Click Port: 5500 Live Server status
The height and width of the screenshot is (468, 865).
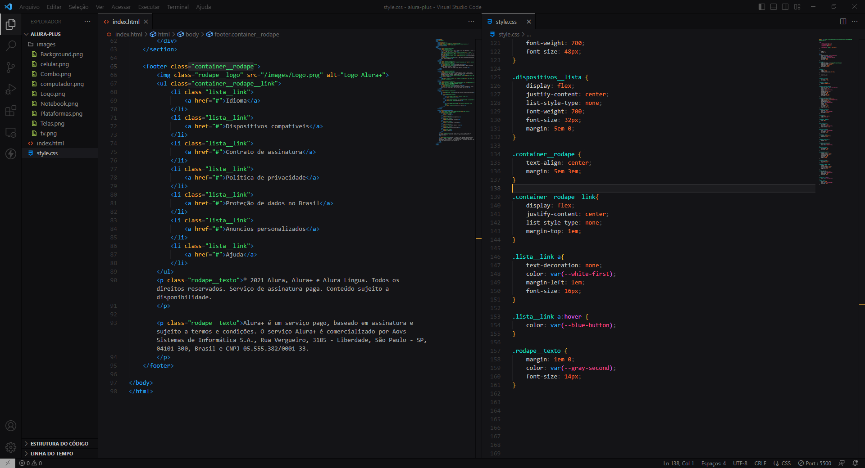815,463
